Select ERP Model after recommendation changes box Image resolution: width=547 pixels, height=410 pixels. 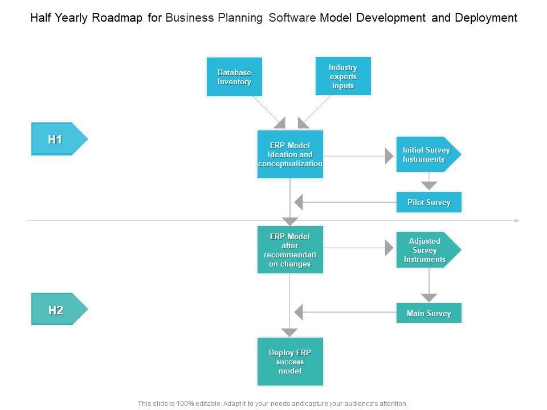[x=290, y=249]
